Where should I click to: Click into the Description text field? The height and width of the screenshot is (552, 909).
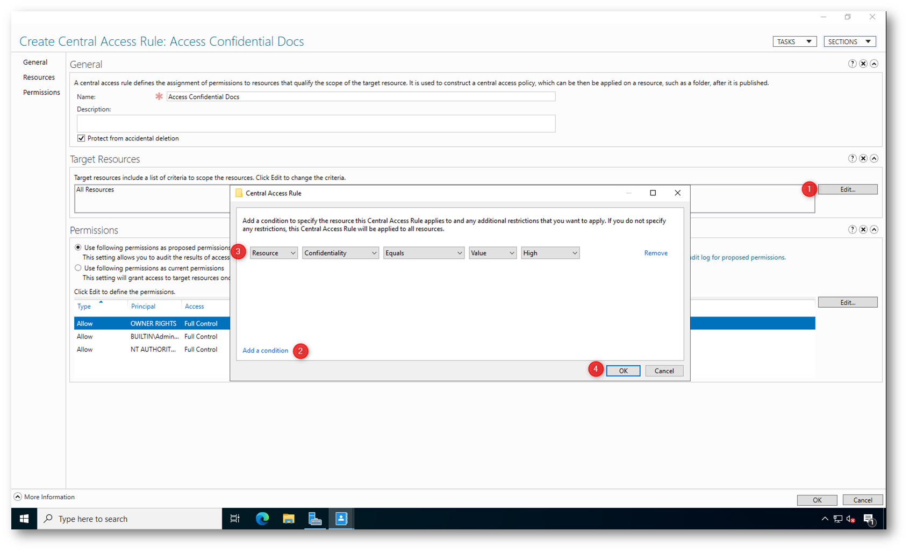pyautogui.click(x=316, y=123)
